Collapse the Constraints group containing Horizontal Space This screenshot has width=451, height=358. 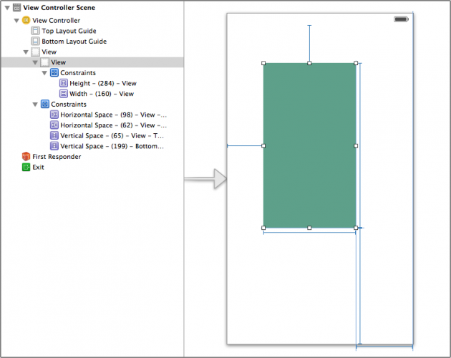pyautogui.click(x=35, y=105)
